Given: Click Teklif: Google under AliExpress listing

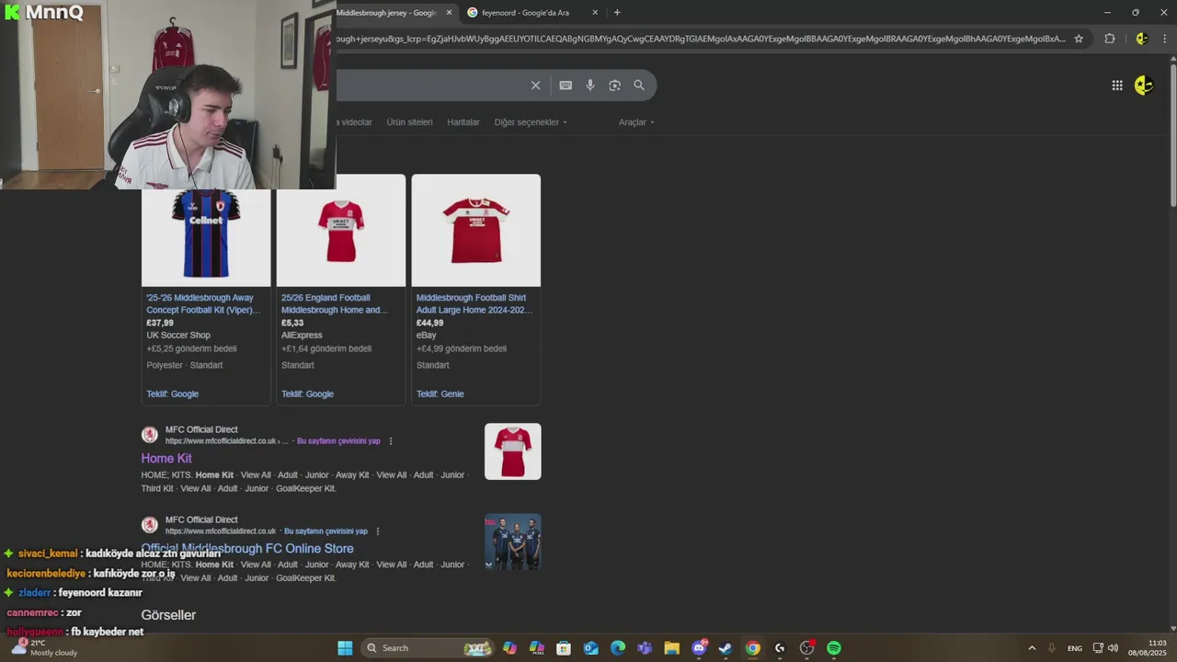Looking at the screenshot, I should coord(307,394).
